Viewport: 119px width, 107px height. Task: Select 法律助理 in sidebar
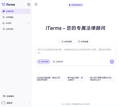pos(16,11)
